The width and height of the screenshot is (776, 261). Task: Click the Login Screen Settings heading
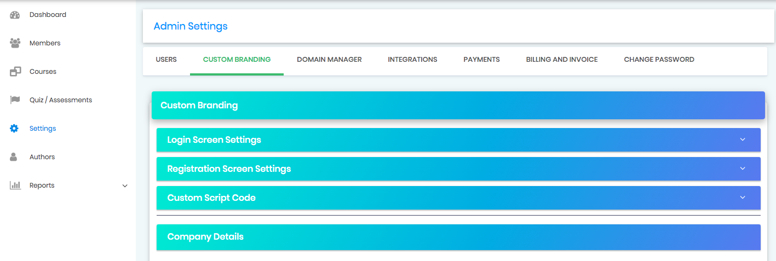[x=214, y=140]
